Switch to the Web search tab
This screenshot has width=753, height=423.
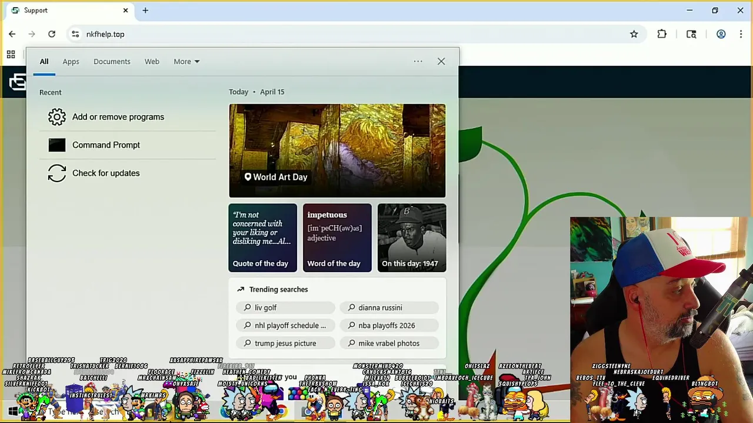pyautogui.click(x=152, y=62)
